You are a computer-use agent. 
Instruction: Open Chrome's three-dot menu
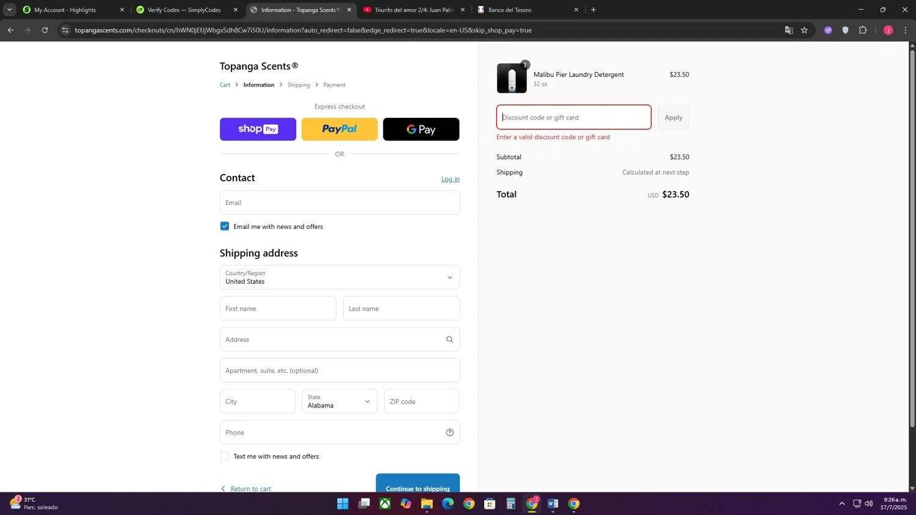(905, 30)
